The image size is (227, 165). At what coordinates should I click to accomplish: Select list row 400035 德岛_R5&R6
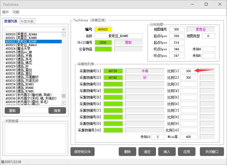click(x=33, y=88)
